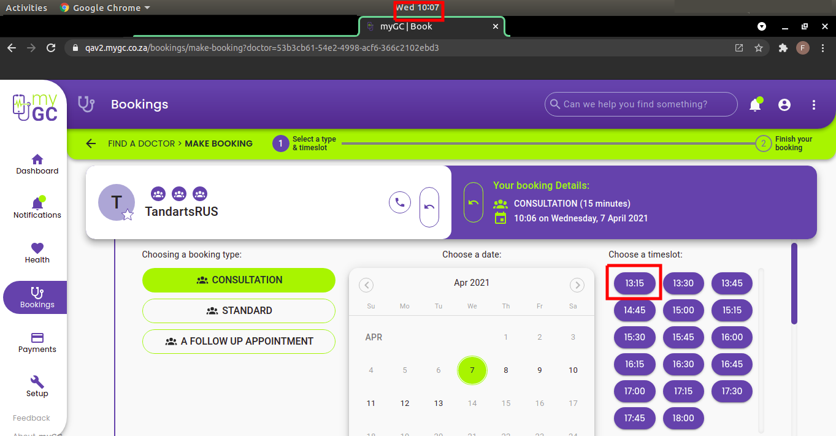Viewport: 836px width, 436px height.
Task: Open the myGC logo home link
Action: point(35,107)
